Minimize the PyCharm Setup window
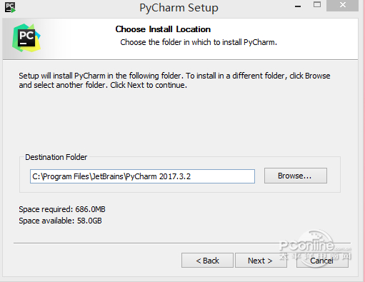This screenshot has height=282, width=365. click(x=298, y=6)
